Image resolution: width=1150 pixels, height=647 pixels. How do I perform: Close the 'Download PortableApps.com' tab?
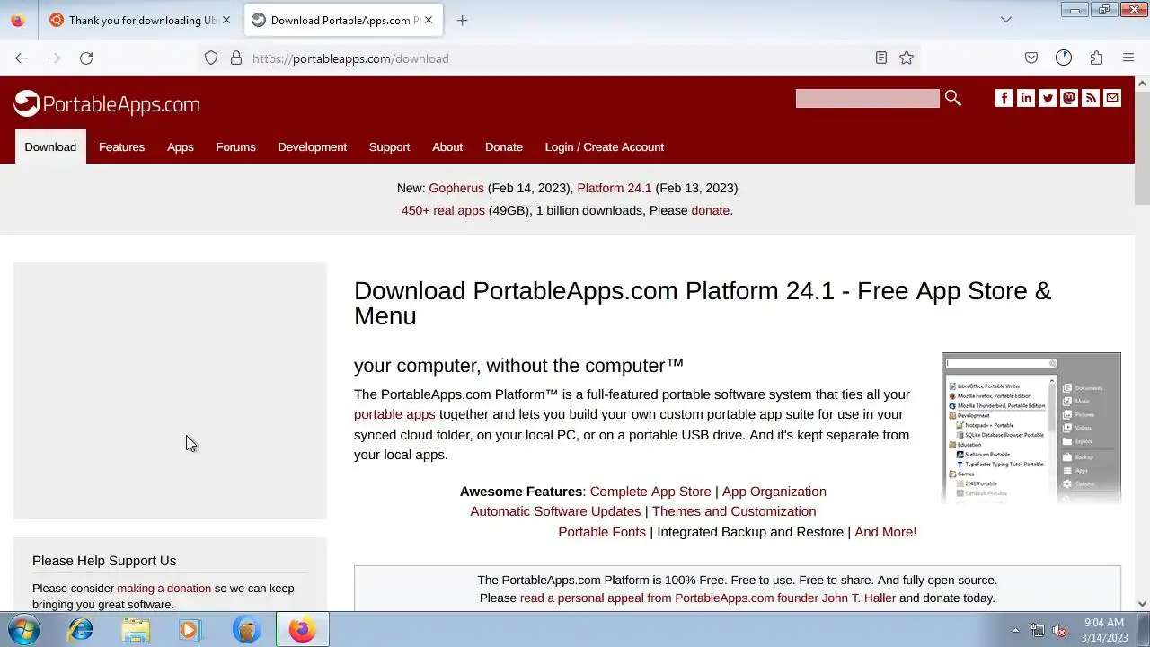[x=429, y=20]
